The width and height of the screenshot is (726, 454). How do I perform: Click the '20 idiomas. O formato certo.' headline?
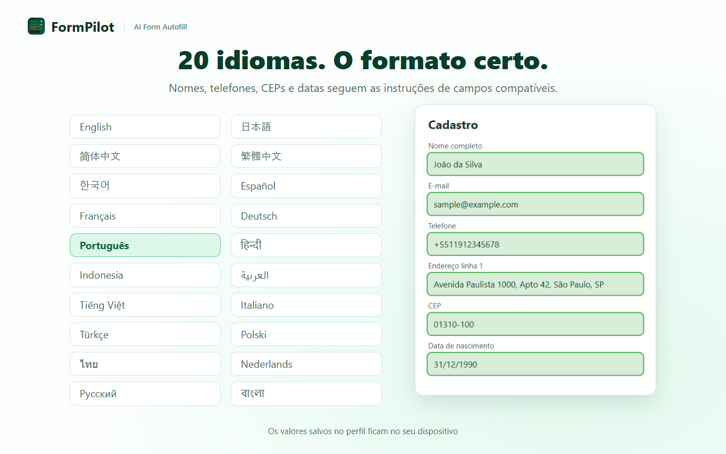[x=363, y=60]
